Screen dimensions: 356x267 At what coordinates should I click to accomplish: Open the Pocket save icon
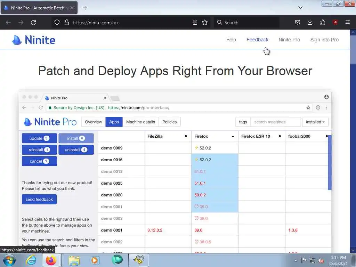coord(298,22)
